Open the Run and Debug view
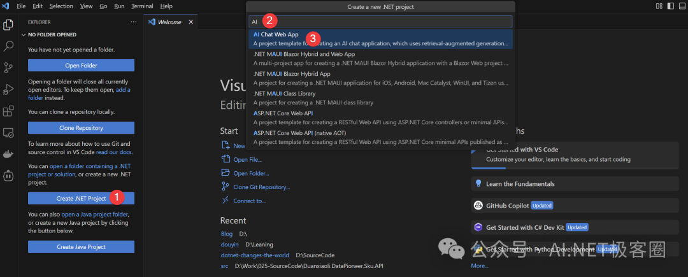Image resolution: width=688 pixels, height=277 pixels. click(8, 89)
